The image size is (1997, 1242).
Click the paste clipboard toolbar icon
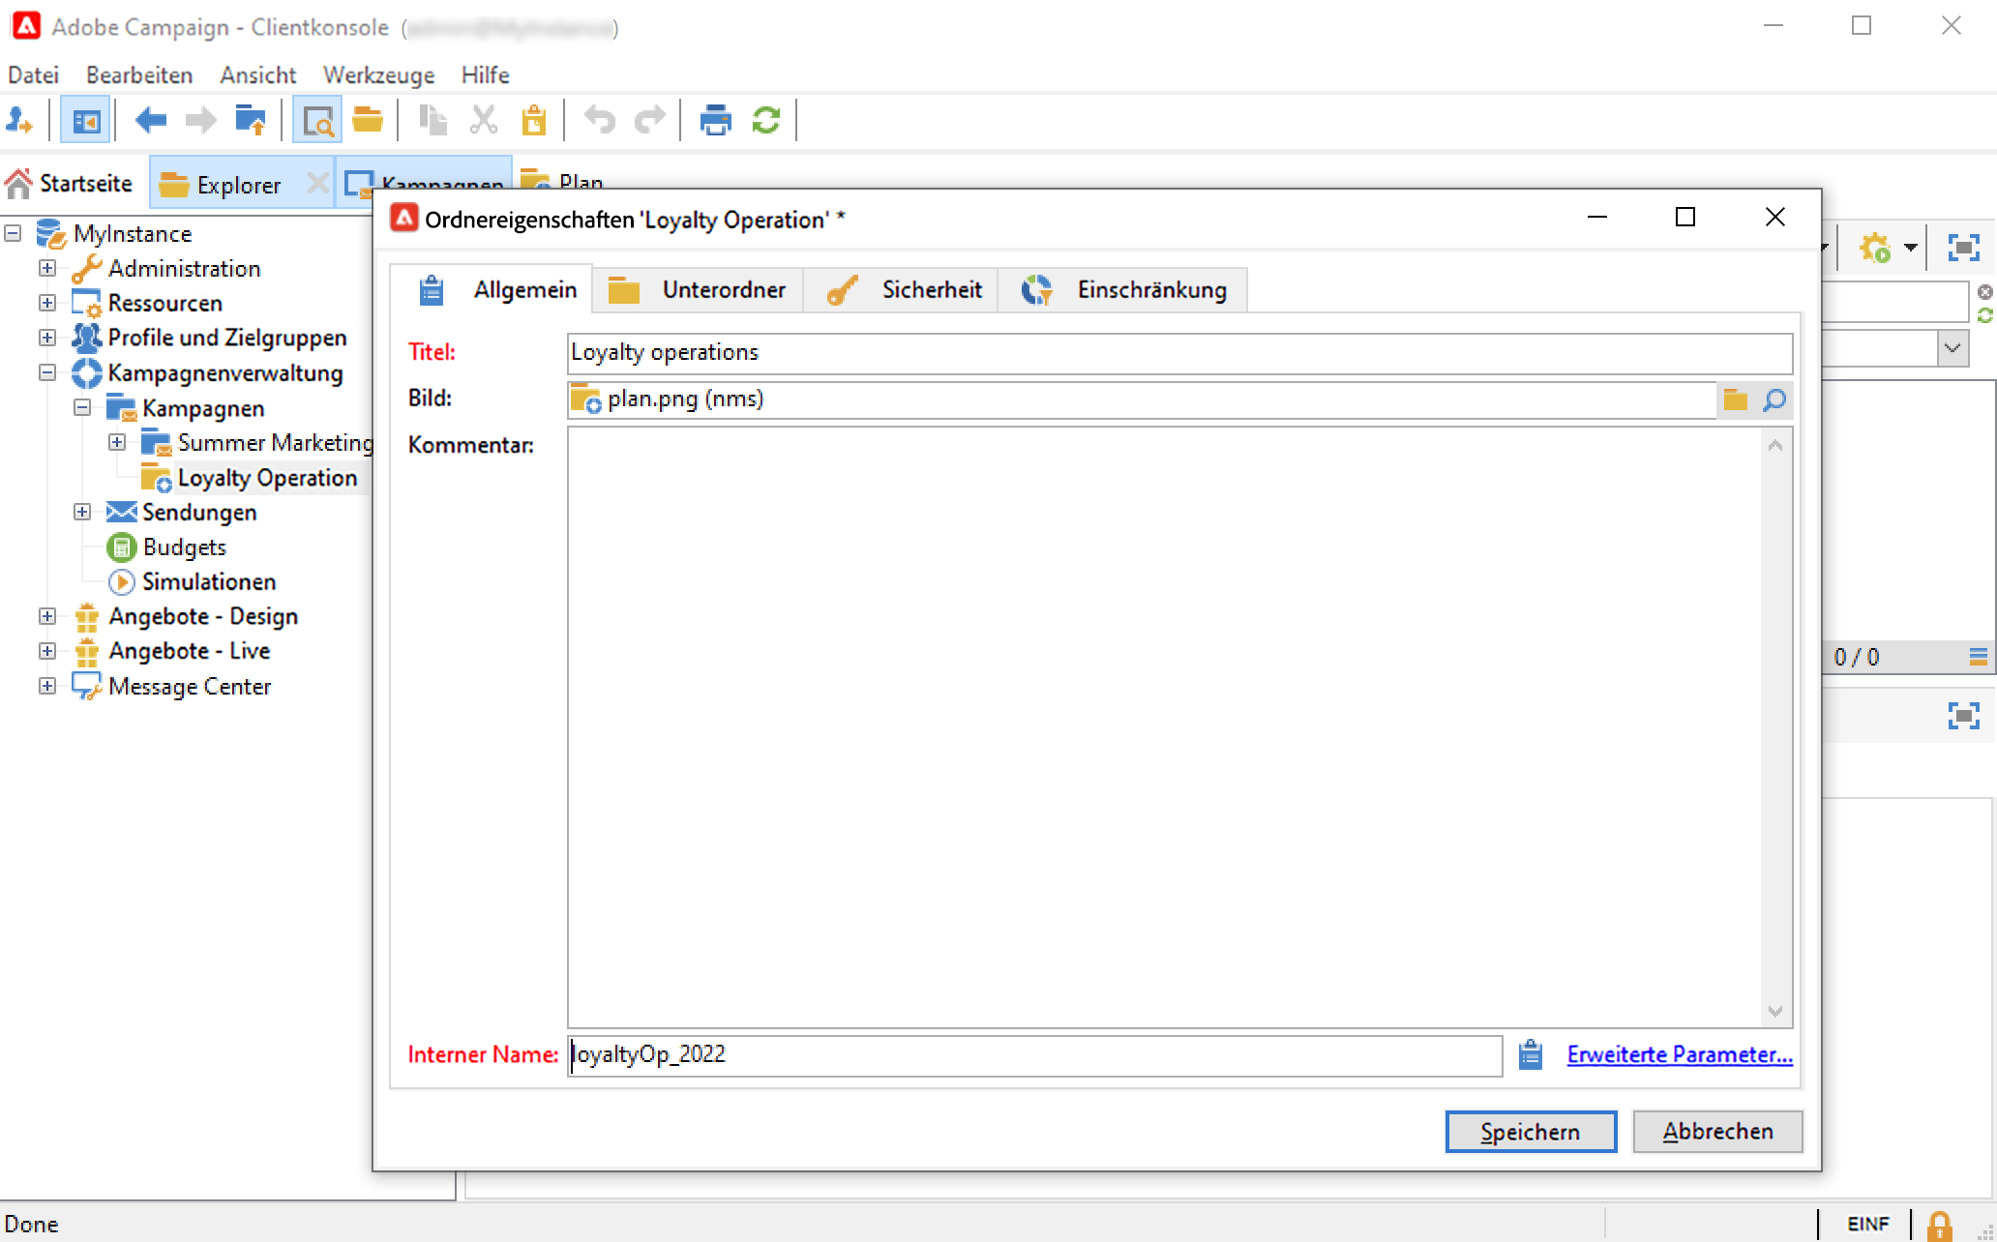click(x=534, y=121)
